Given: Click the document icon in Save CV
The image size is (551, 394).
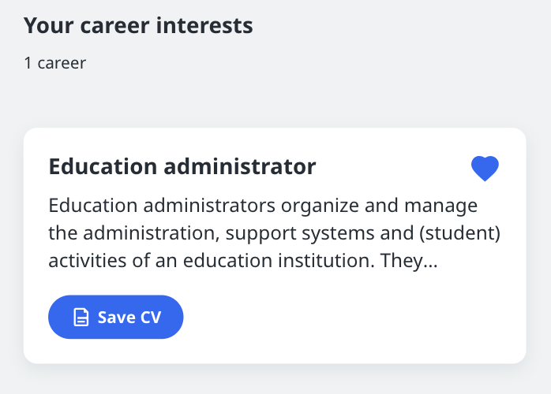Looking at the screenshot, I should click(81, 317).
